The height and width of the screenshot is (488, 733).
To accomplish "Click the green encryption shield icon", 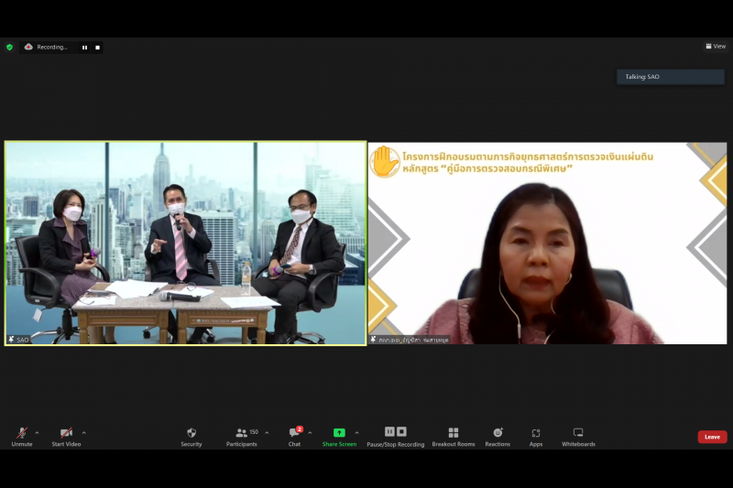I will [10, 47].
